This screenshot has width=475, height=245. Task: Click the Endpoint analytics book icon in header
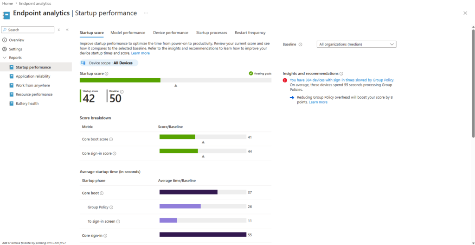(6, 15)
